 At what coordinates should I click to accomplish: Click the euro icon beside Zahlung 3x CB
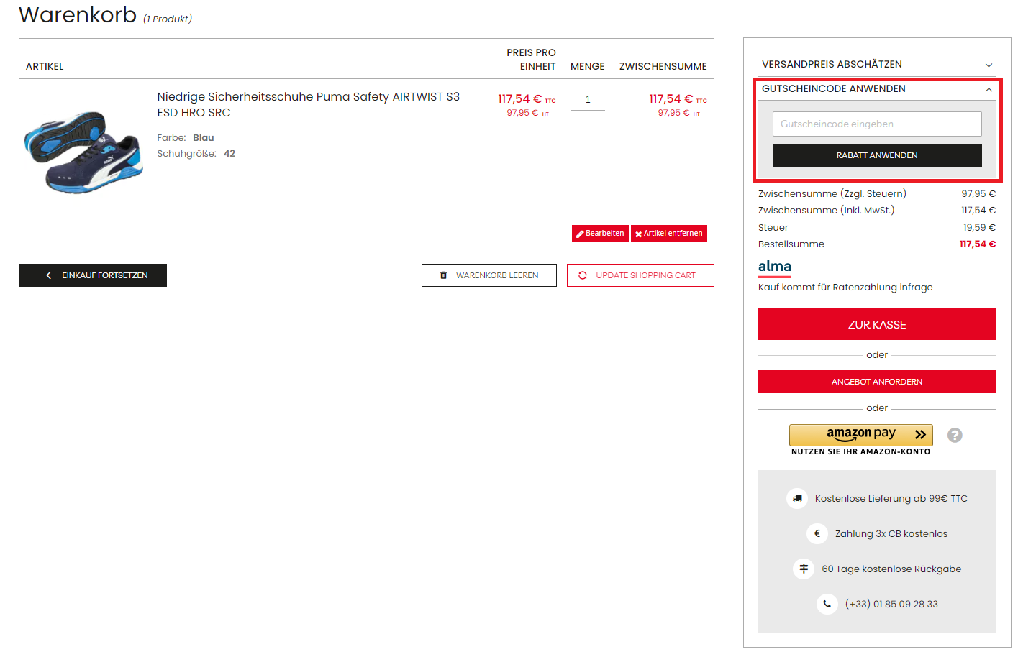817,533
